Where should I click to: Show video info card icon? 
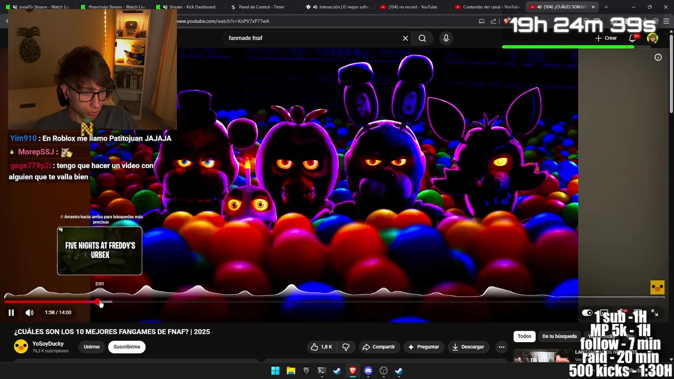point(658,57)
